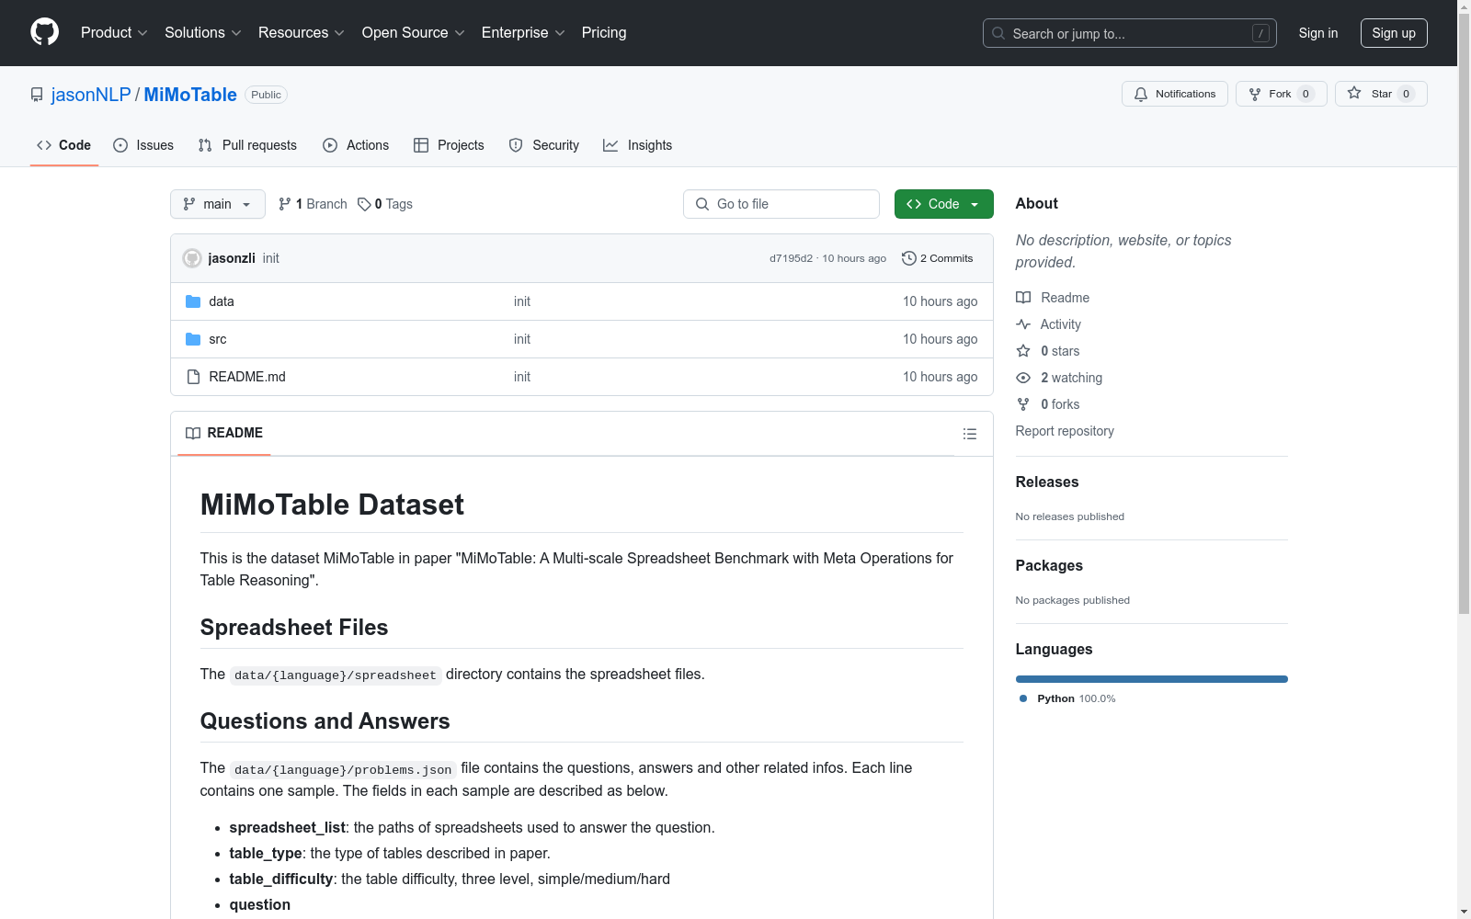
Task: Expand the Enterprise menu
Action: [x=523, y=32]
